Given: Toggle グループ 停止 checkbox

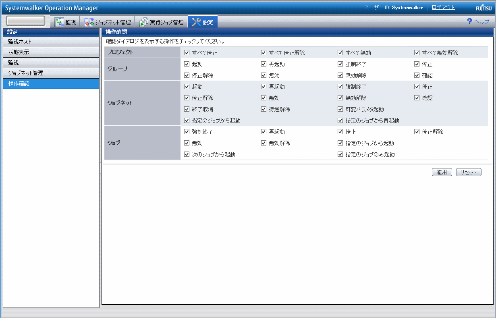Looking at the screenshot, I should coord(417,64).
